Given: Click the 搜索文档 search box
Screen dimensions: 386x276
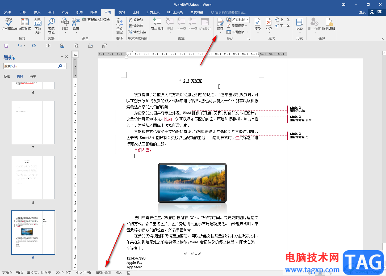Looking at the screenshot, I should coord(31,66).
